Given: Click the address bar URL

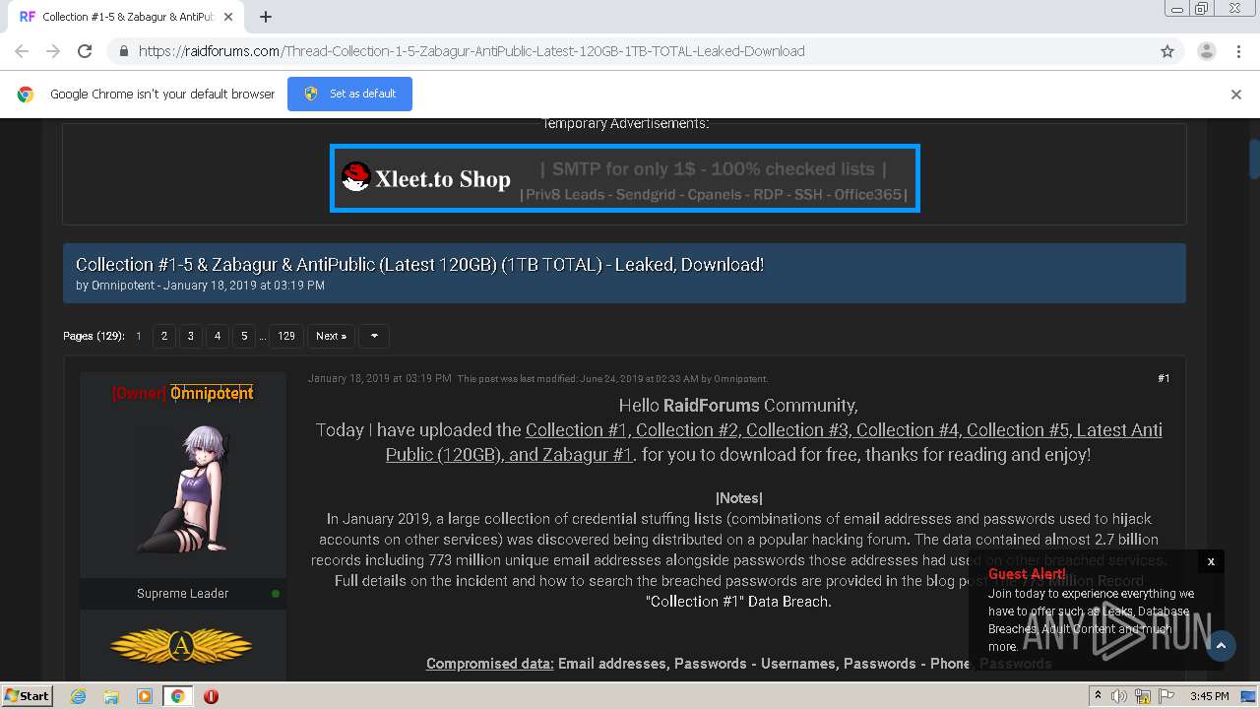Looking at the screenshot, I should pos(472,51).
